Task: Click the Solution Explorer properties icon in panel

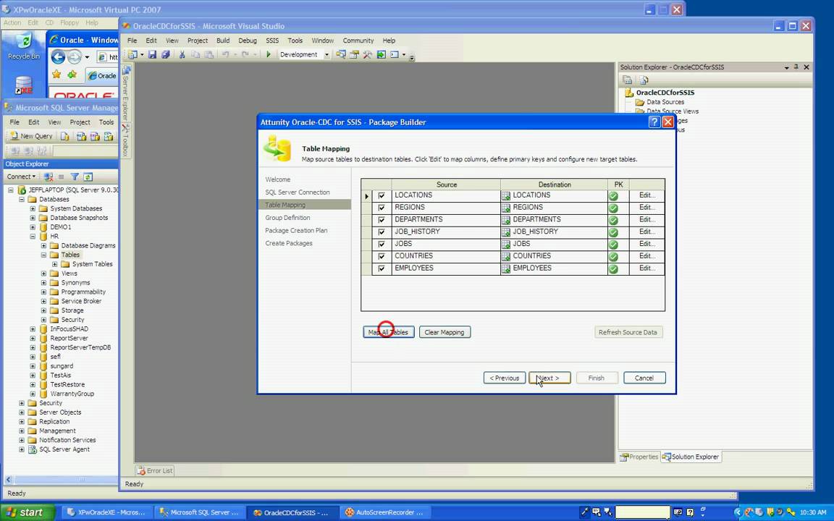Action: 628,80
